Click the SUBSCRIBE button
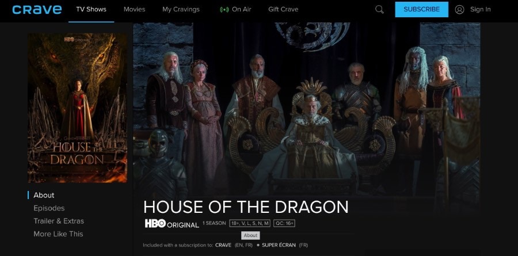Screen dimensions: 518x256 click(x=421, y=9)
